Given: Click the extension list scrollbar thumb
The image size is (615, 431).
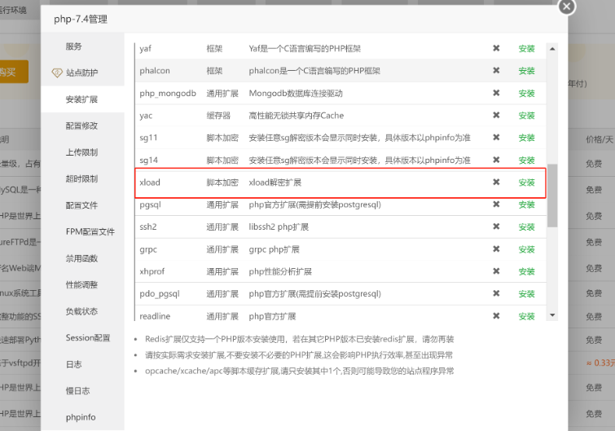Looking at the screenshot, I should (x=552, y=196).
